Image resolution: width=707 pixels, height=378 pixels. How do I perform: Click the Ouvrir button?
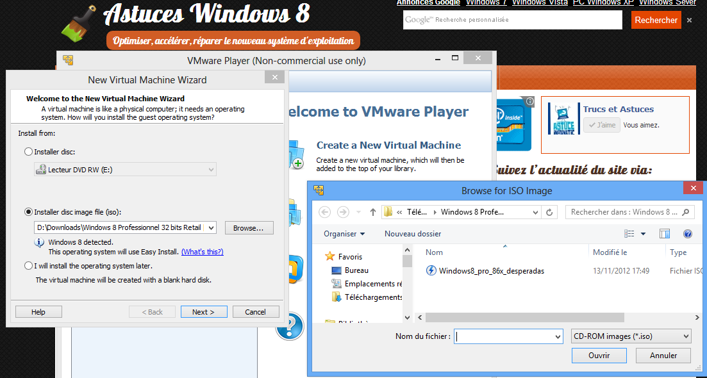pos(599,356)
